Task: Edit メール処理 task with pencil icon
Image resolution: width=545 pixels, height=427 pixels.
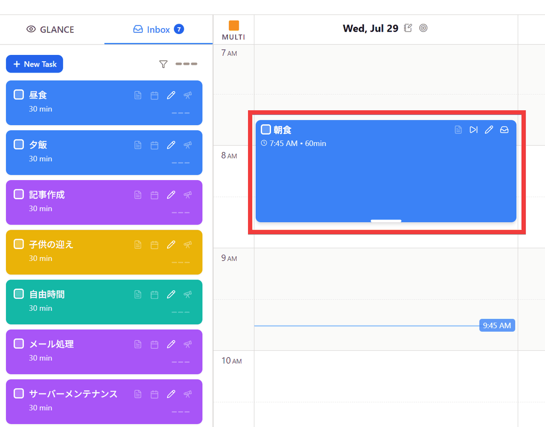Action: coord(171,344)
